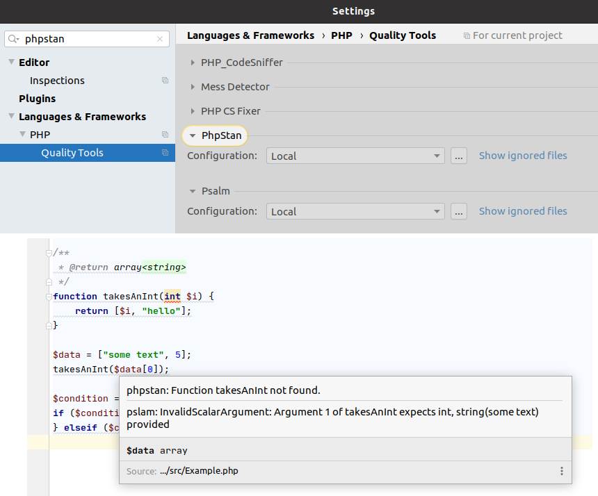This screenshot has width=598, height=496.
Task: Open the tooltip more-options kebab menu
Action: pyautogui.click(x=561, y=471)
